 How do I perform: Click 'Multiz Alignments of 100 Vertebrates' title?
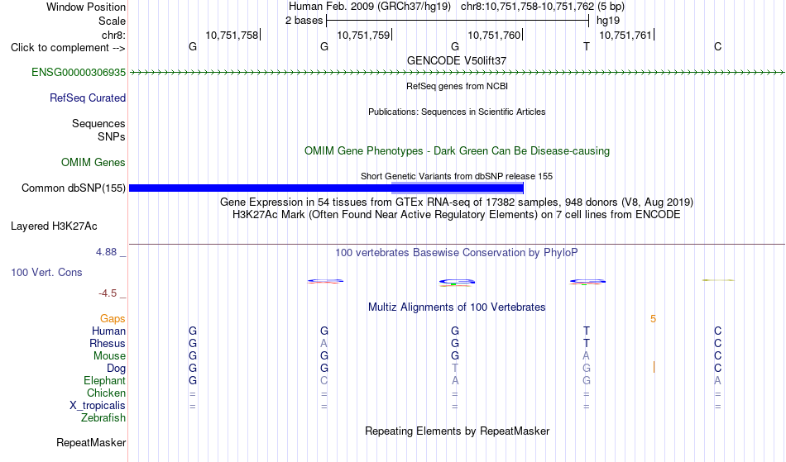[457, 307]
